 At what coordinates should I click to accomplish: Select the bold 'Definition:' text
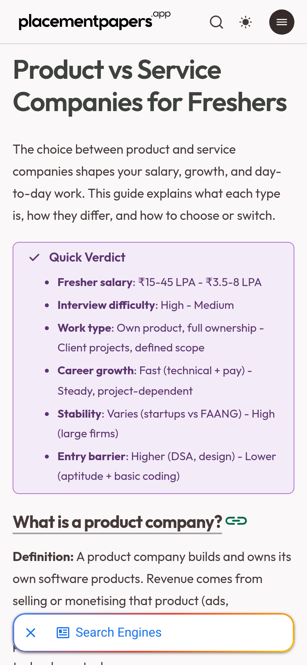[x=43, y=557]
